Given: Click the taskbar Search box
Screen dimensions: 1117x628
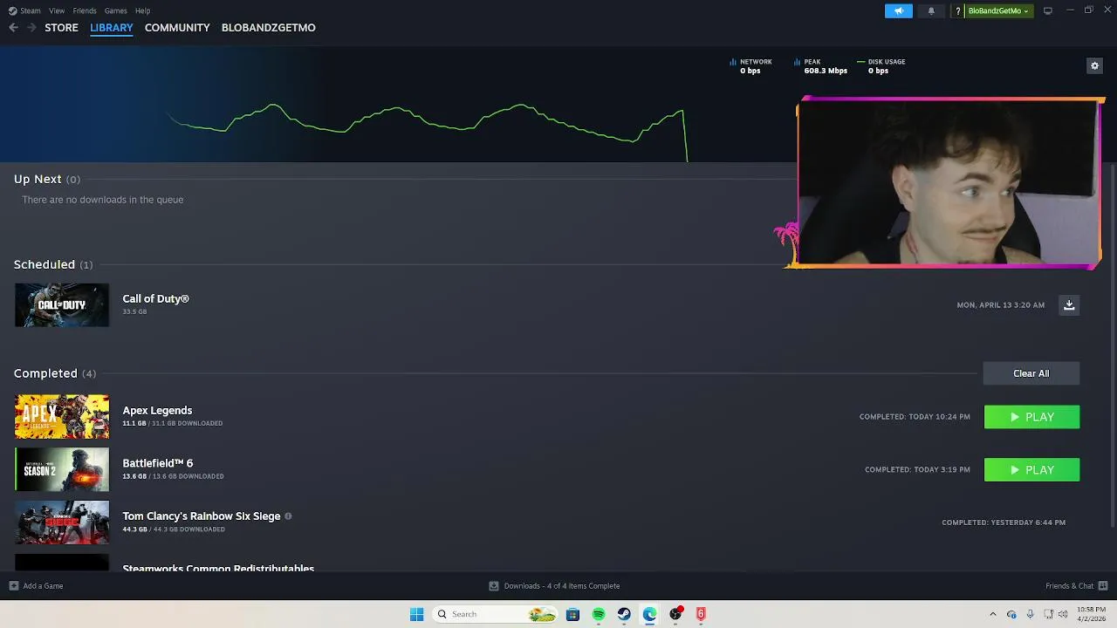Looking at the screenshot, I should pyautogui.click(x=494, y=614).
